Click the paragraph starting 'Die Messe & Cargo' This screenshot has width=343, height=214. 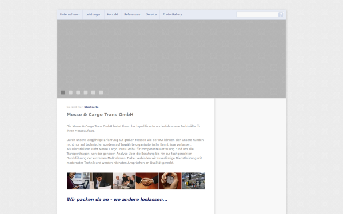tap(134, 128)
